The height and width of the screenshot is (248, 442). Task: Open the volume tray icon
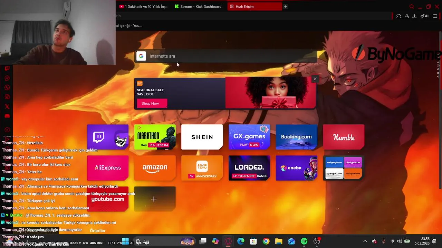400,241
